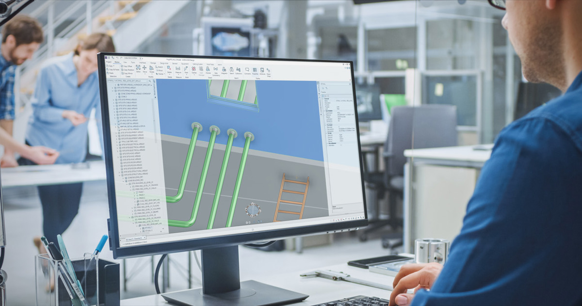Click the Copy Offset command
Image resolution: width=582 pixels, height=306 pixels.
coord(127,67)
